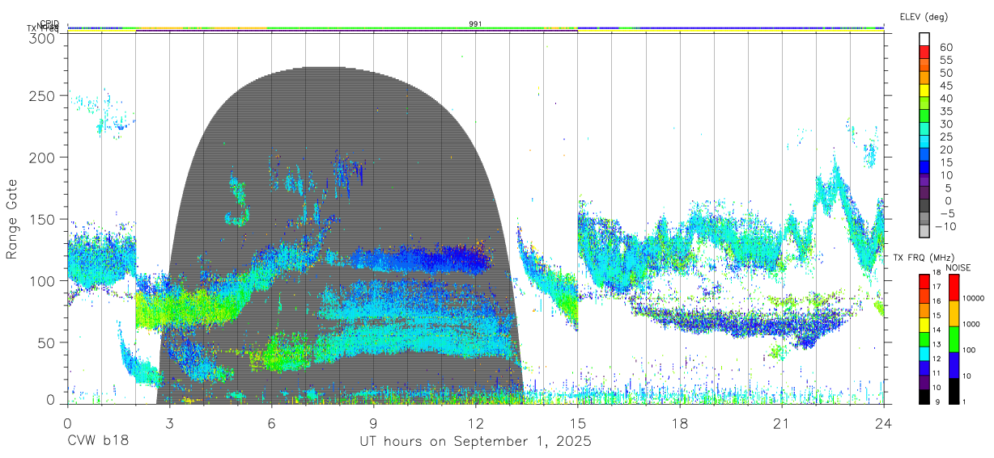Click the 'CVW b18' radar label
This screenshot has width=994, height=458.
tap(98, 442)
